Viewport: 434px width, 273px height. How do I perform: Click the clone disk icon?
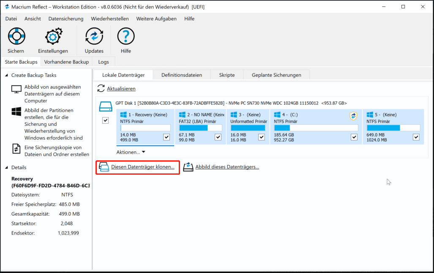(x=104, y=167)
